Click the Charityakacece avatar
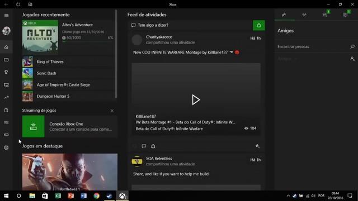The image size is (358, 201). pyautogui.click(x=137, y=40)
